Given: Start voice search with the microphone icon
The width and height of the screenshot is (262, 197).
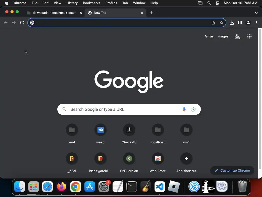Looking at the screenshot, I should tap(184, 109).
